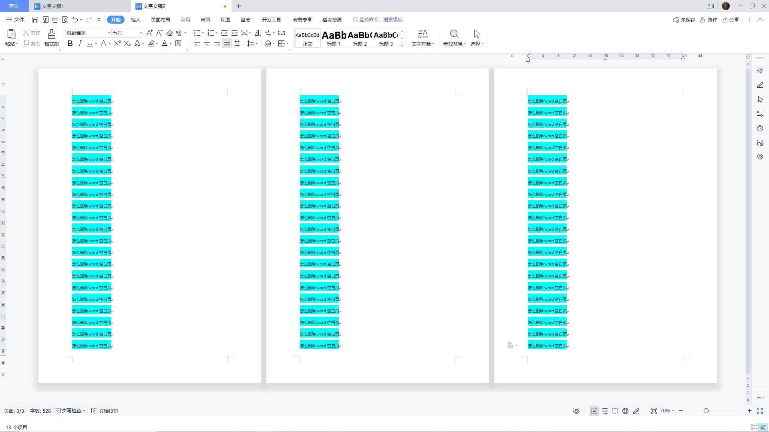This screenshot has height=432, width=769.
Task: Enable eye protection mode icon
Action: [576, 411]
